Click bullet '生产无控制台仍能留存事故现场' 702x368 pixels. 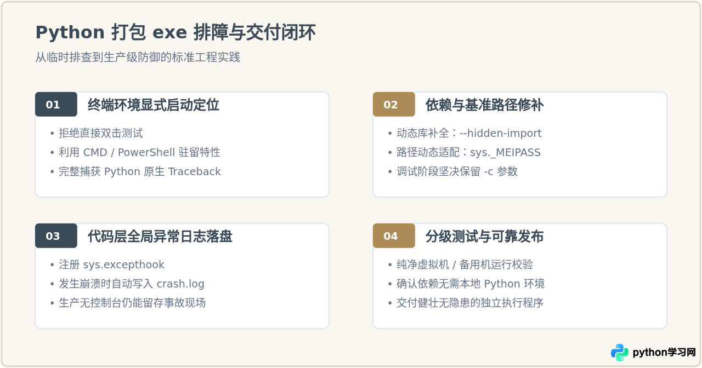[x=132, y=303]
